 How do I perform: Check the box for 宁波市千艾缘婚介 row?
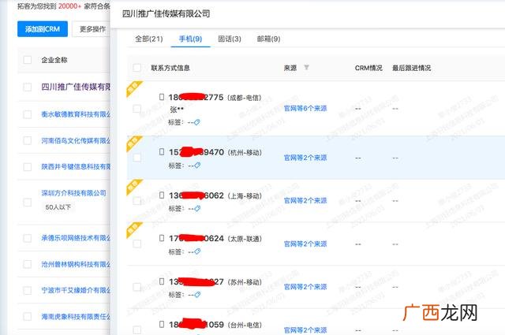[x=28, y=290]
